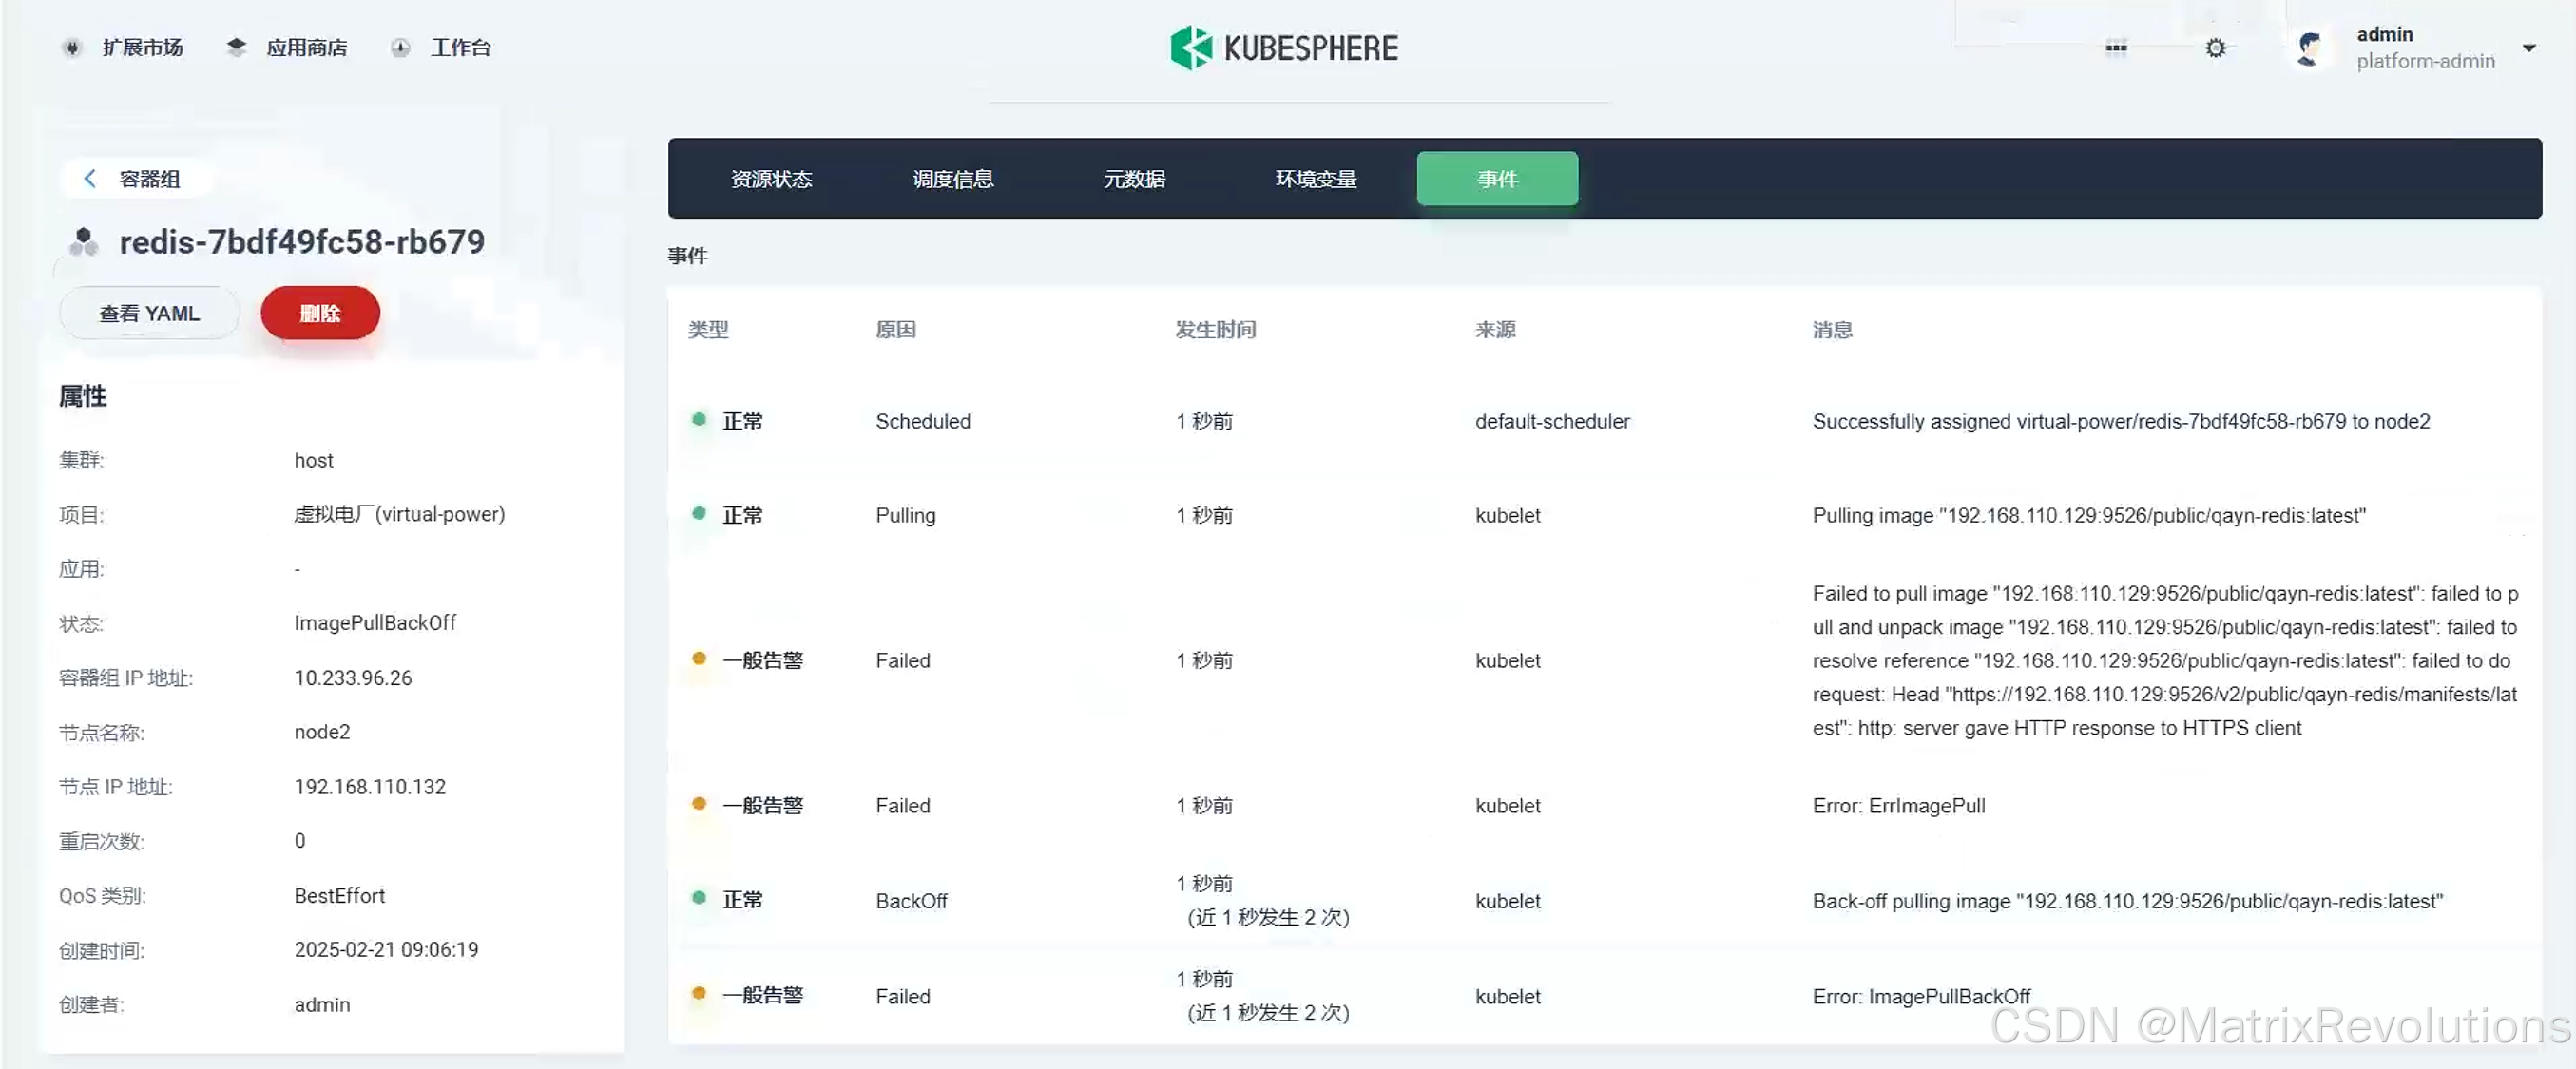Viewport: 2576px width, 1069px height.
Task: Click the admin user avatar
Action: point(2309,48)
